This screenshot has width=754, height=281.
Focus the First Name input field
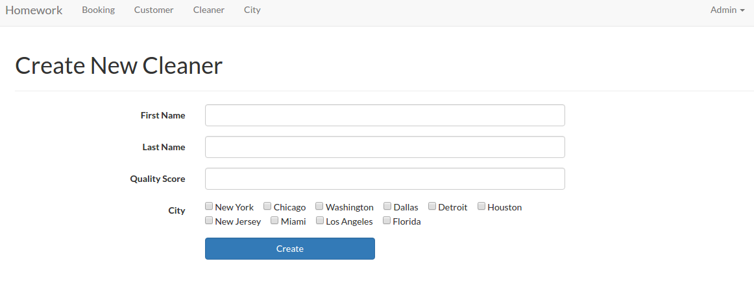(x=385, y=115)
